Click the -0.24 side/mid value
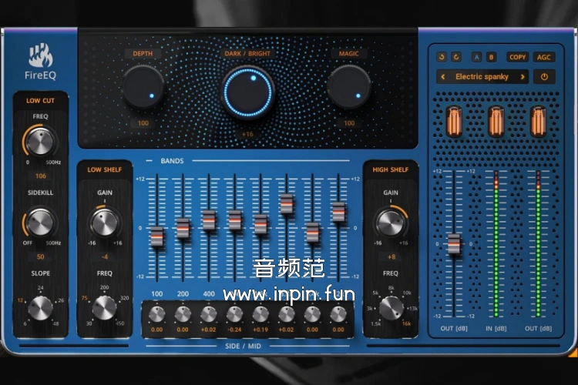The width and height of the screenshot is (578, 385). point(234,330)
